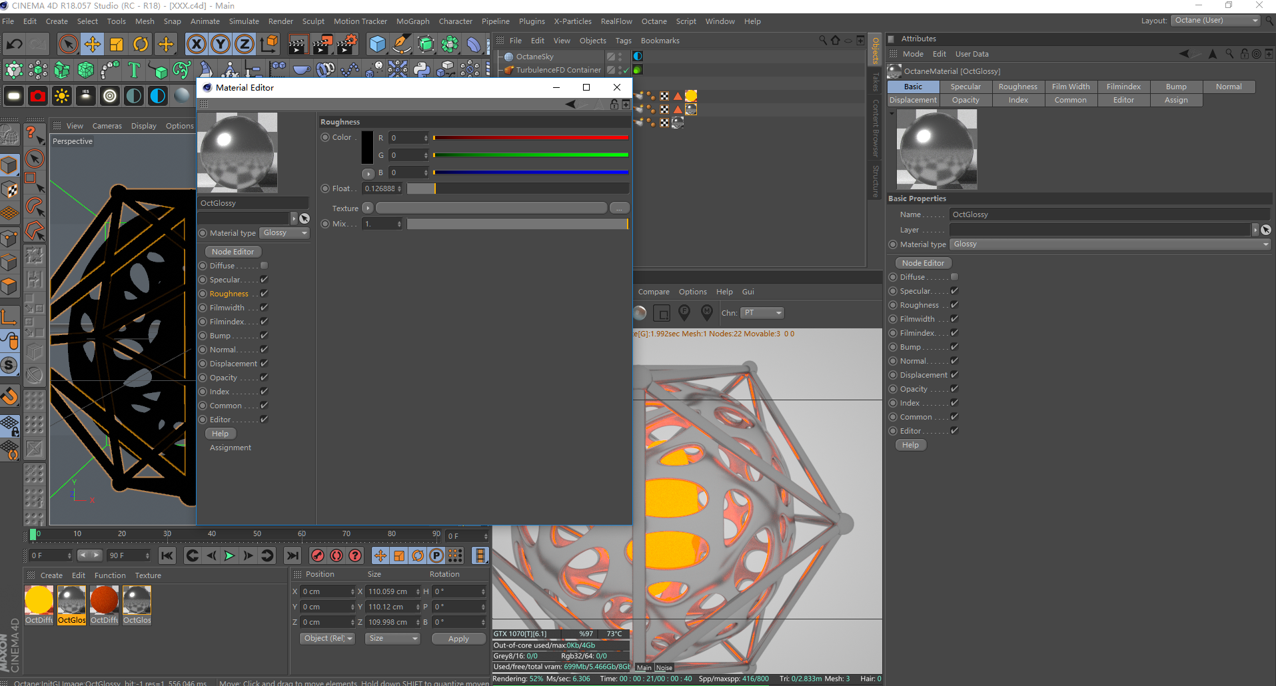Toggle Bump checkbox in Material Editor

click(264, 336)
